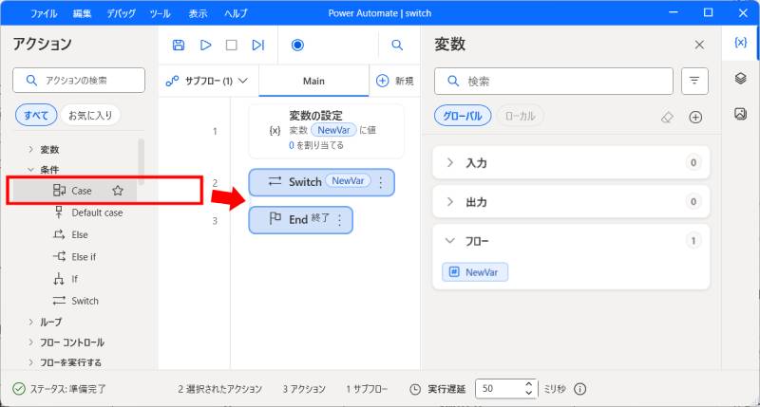Add Case to favorites with star
Viewport: 760px width, 407px height.
coord(118,191)
